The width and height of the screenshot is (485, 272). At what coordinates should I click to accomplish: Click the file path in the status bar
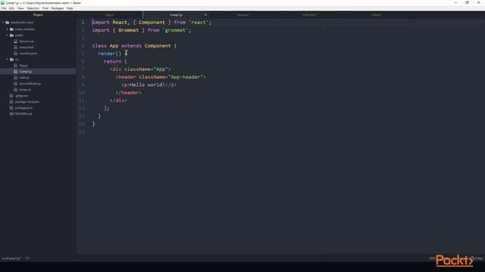click(11, 258)
